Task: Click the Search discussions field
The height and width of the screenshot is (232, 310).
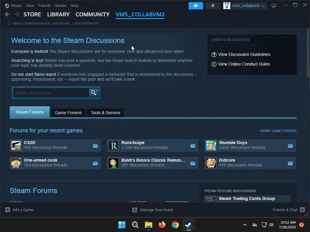Action: [51, 93]
